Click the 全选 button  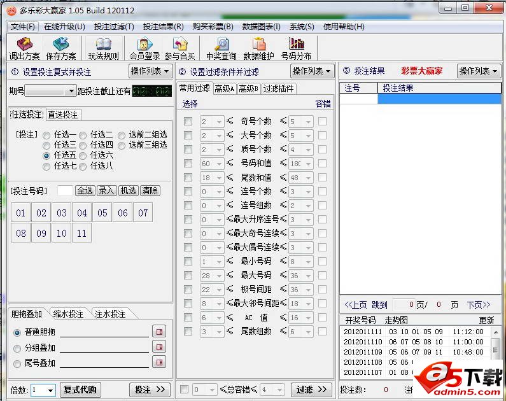(85, 191)
